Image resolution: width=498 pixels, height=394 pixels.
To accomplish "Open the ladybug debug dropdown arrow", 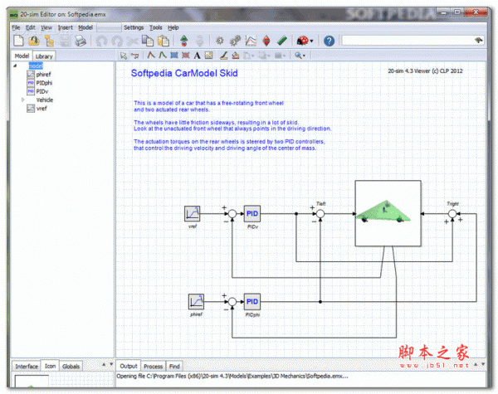I will click(311, 41).
